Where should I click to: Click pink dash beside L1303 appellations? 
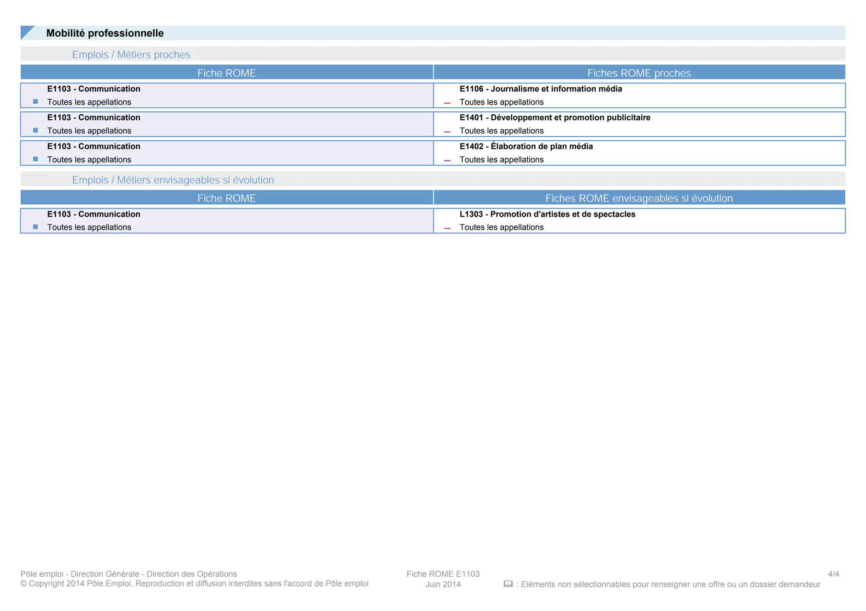coord(447,228)
